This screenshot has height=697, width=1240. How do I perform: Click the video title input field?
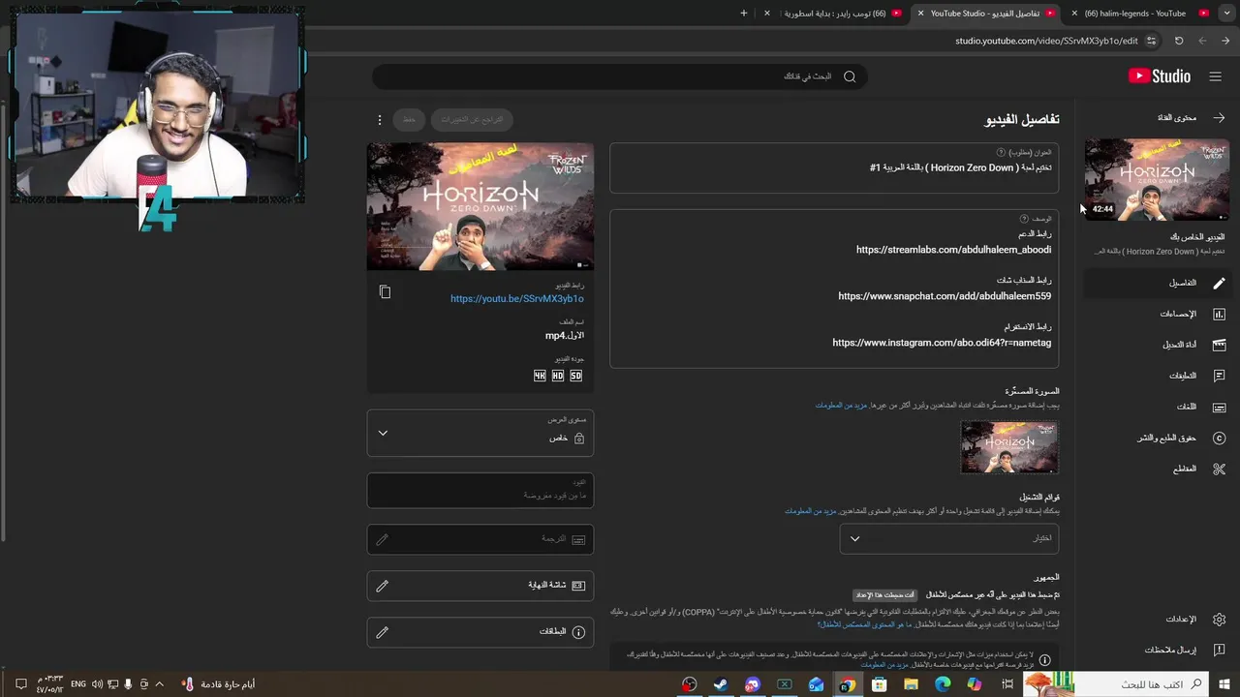pyautogui.click(x=834, y=168)
